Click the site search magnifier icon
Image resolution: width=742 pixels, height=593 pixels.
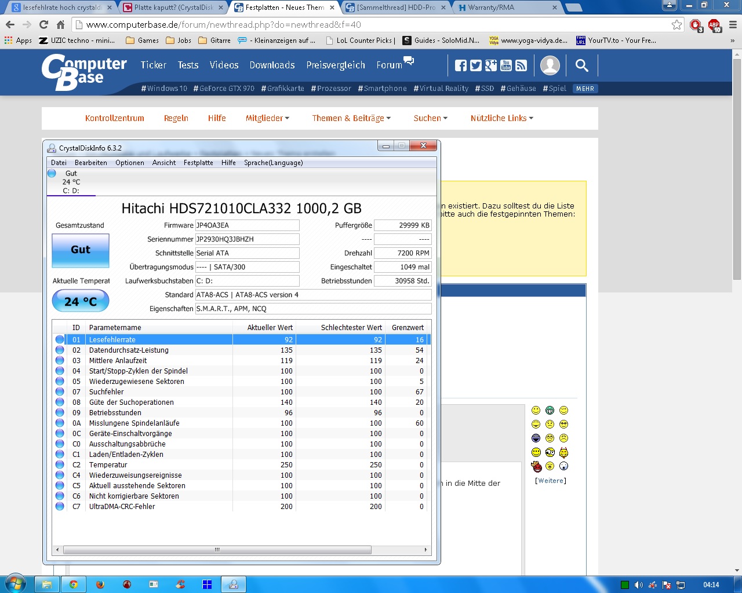click(x=582, y=65)
